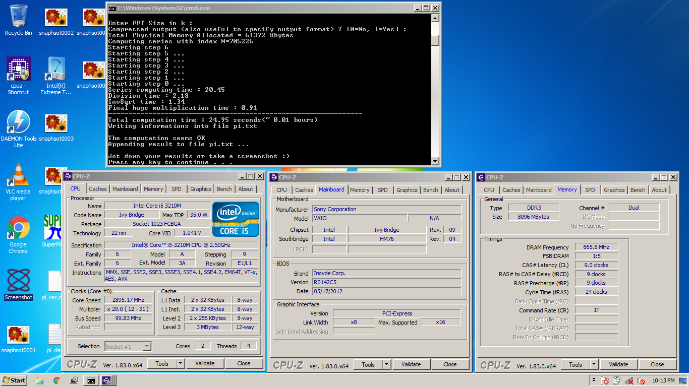Click the cmd window scrollbar down arrow
This screenshot has height=387, width=689.
point(435,161)
